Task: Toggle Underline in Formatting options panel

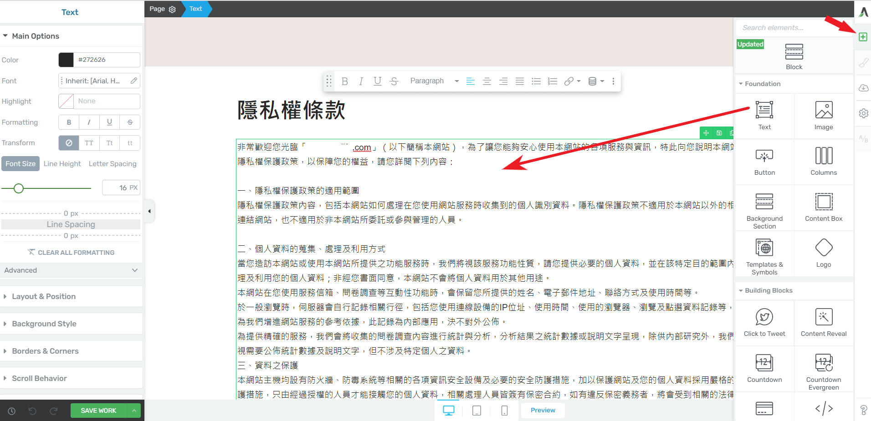Action: (109, 122)
